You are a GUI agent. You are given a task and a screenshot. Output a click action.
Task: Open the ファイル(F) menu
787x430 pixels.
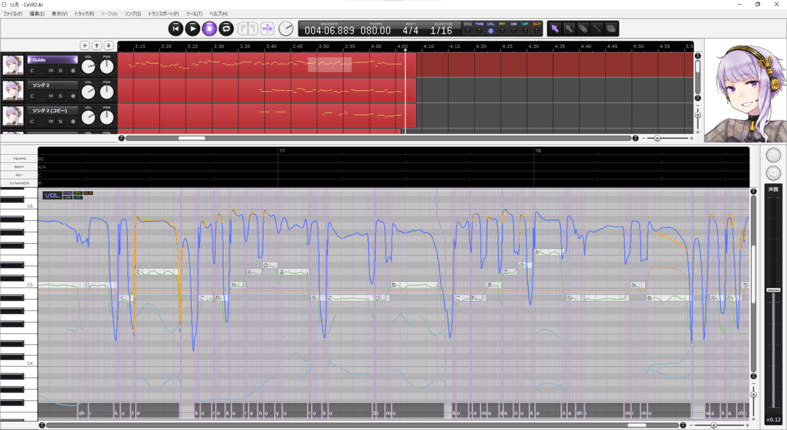click(x=12, y=14)
